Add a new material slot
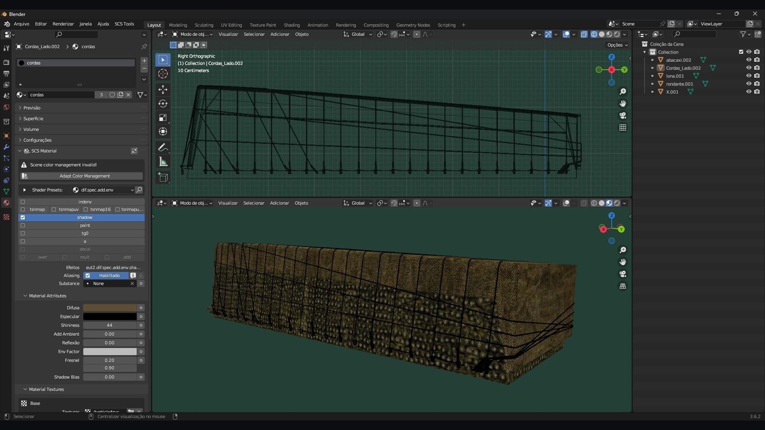Screen dimensions: 765x430 [x=144, y=61]
